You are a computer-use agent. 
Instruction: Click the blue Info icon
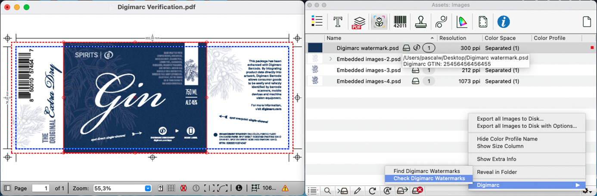[x=504, y=21]
